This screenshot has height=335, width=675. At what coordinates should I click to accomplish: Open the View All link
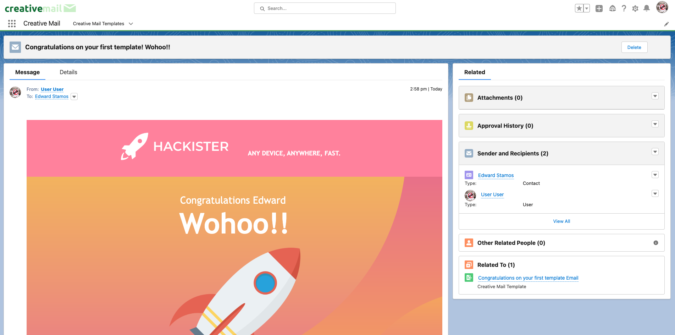[561, 221]
